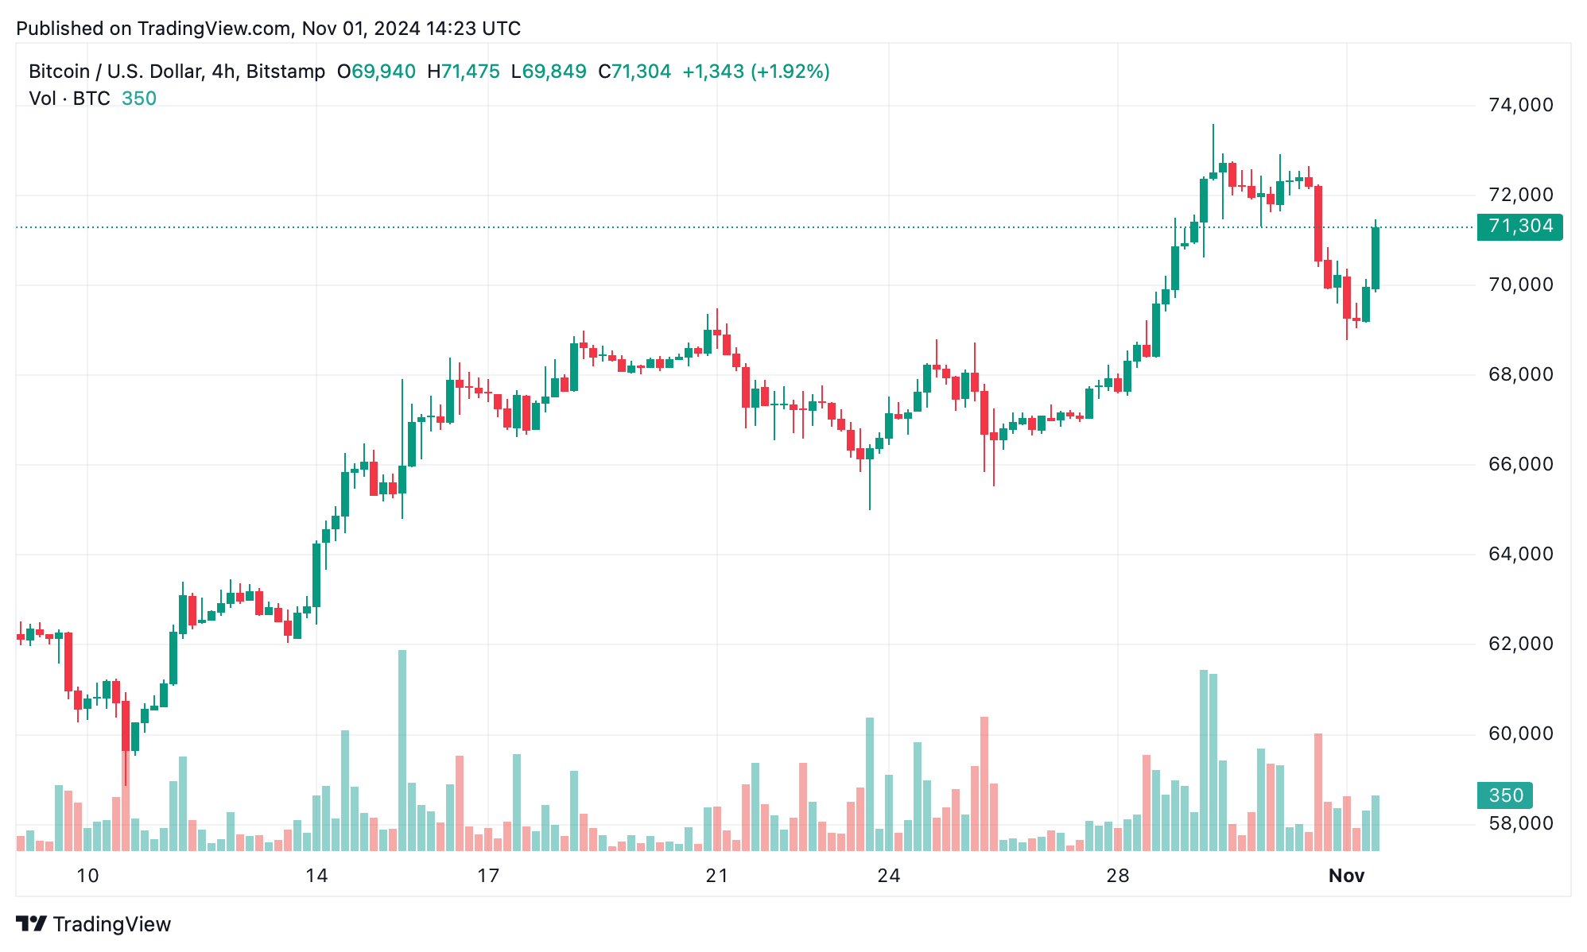Click the high value H71,475

tap(464, 72)
